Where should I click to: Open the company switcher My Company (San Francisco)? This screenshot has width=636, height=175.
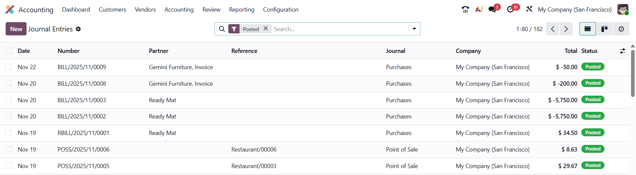[575, 10]
